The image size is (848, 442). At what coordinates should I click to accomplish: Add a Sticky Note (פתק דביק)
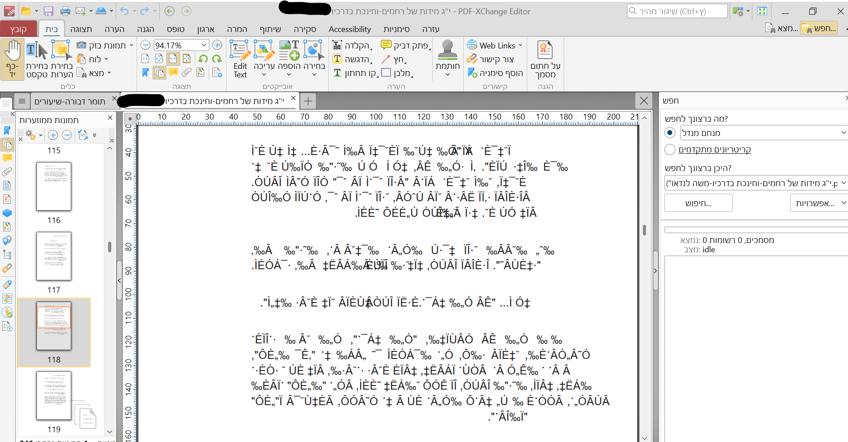click(405, 45)
